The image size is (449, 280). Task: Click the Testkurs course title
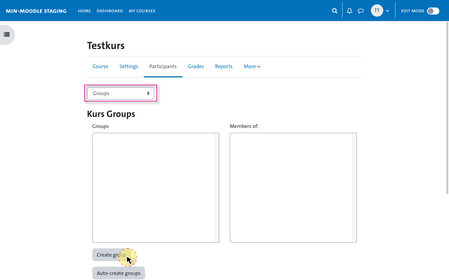[106, 45]
